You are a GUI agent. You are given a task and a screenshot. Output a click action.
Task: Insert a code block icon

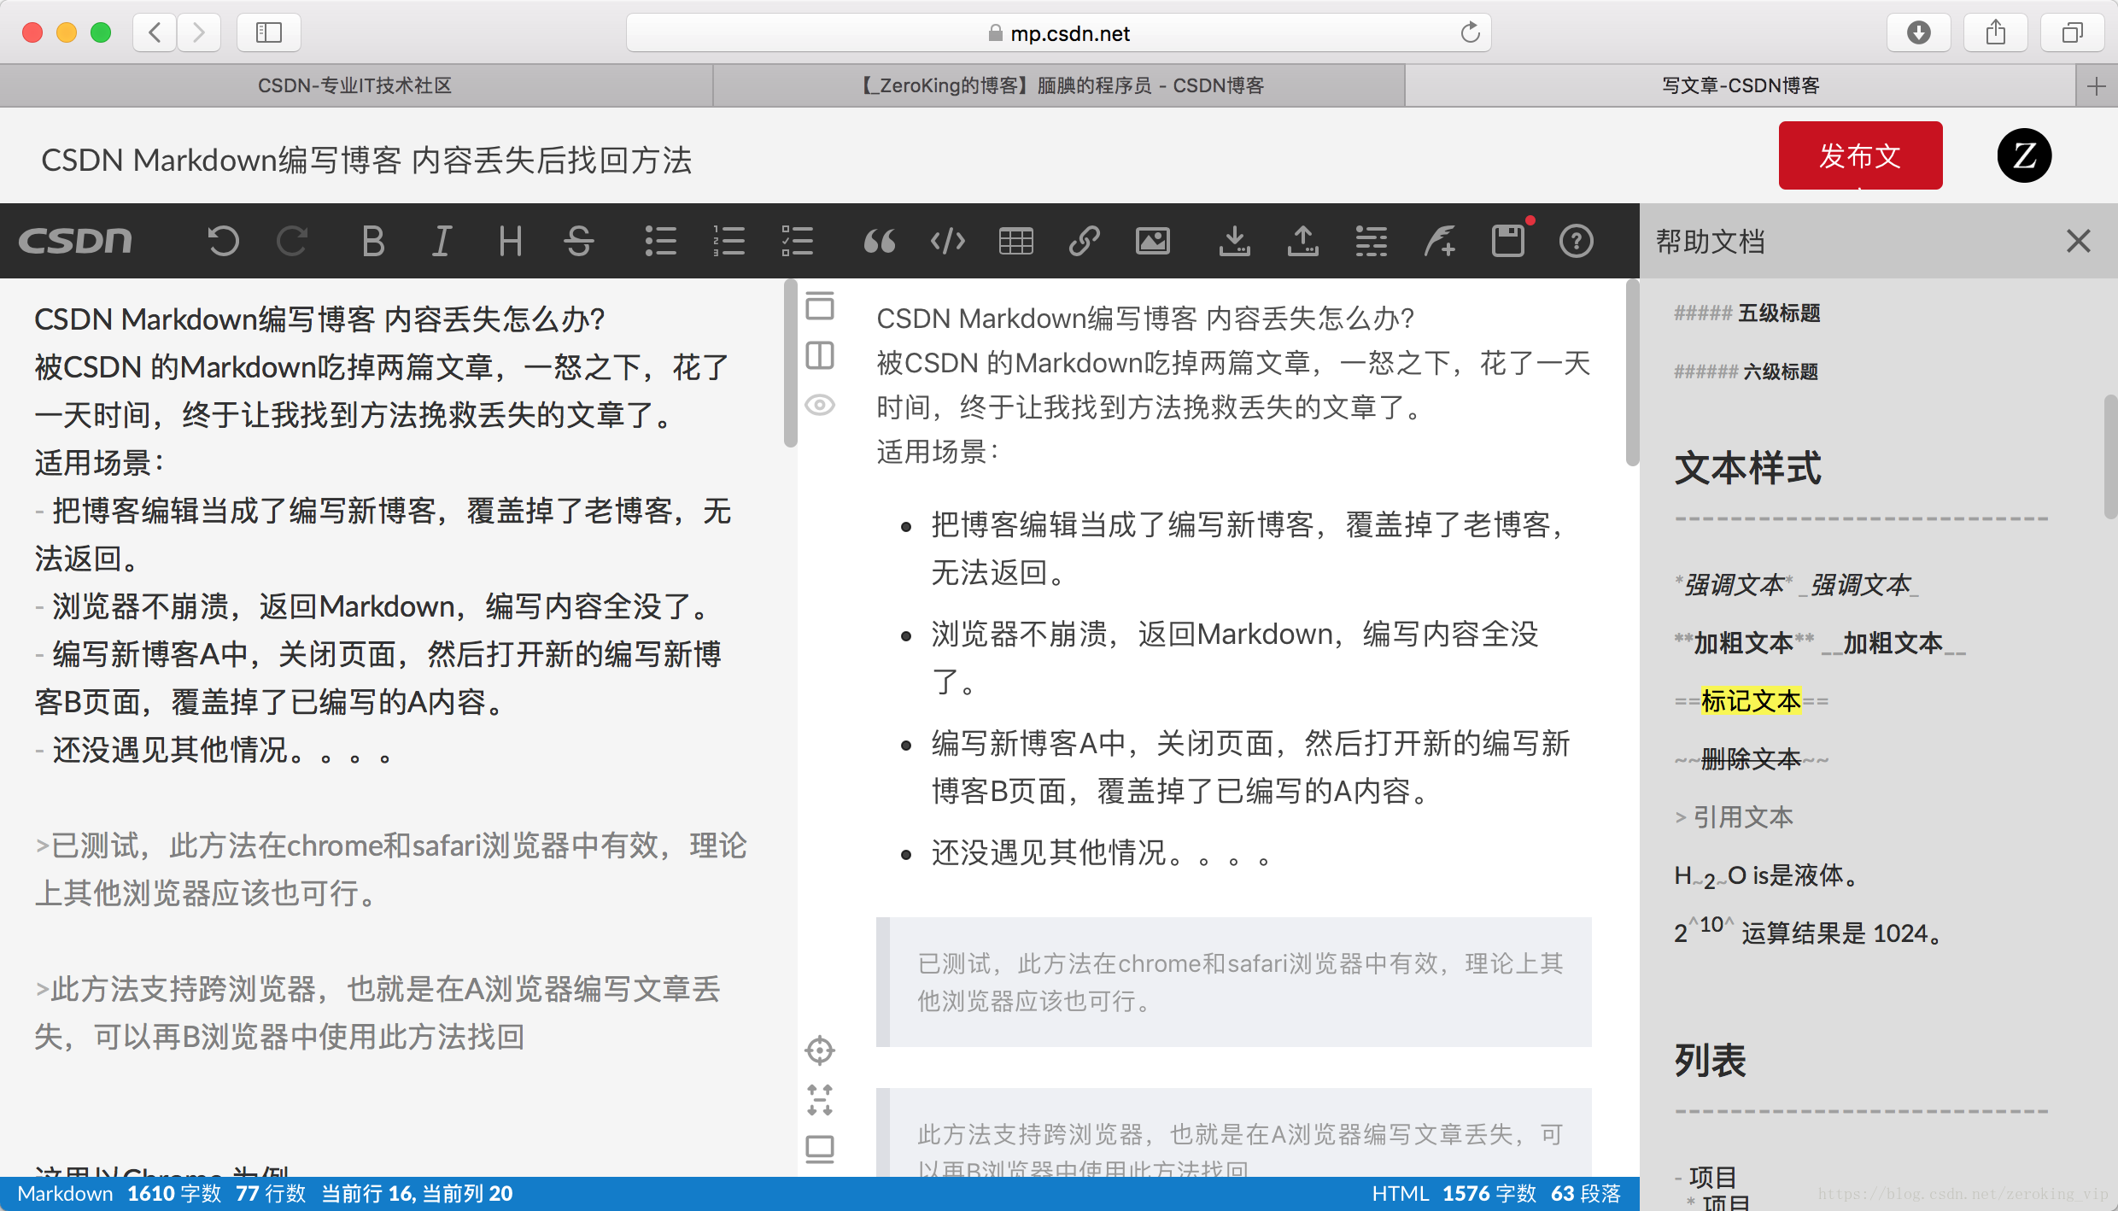point(947,241)
